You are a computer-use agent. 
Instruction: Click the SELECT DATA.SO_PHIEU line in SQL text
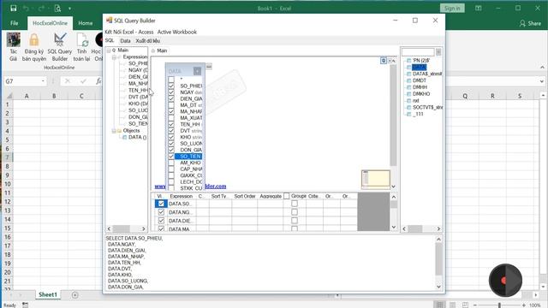pyautogui.click(x=134, y=238)
